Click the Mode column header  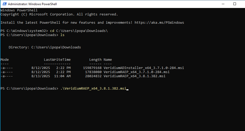tap(5, 60)
